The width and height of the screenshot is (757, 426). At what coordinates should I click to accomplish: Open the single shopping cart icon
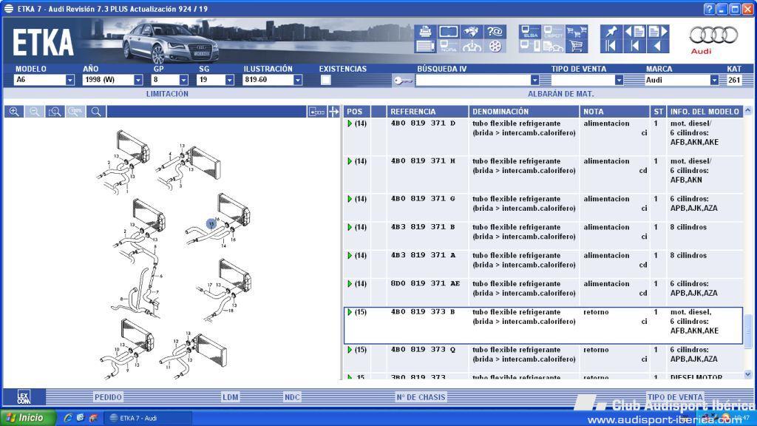577,47
